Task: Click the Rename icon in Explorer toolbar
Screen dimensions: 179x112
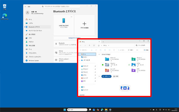Action: click(x=105, y=50)
